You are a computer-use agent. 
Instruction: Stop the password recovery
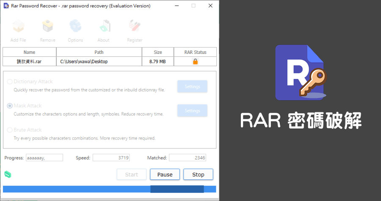(198, 174)
